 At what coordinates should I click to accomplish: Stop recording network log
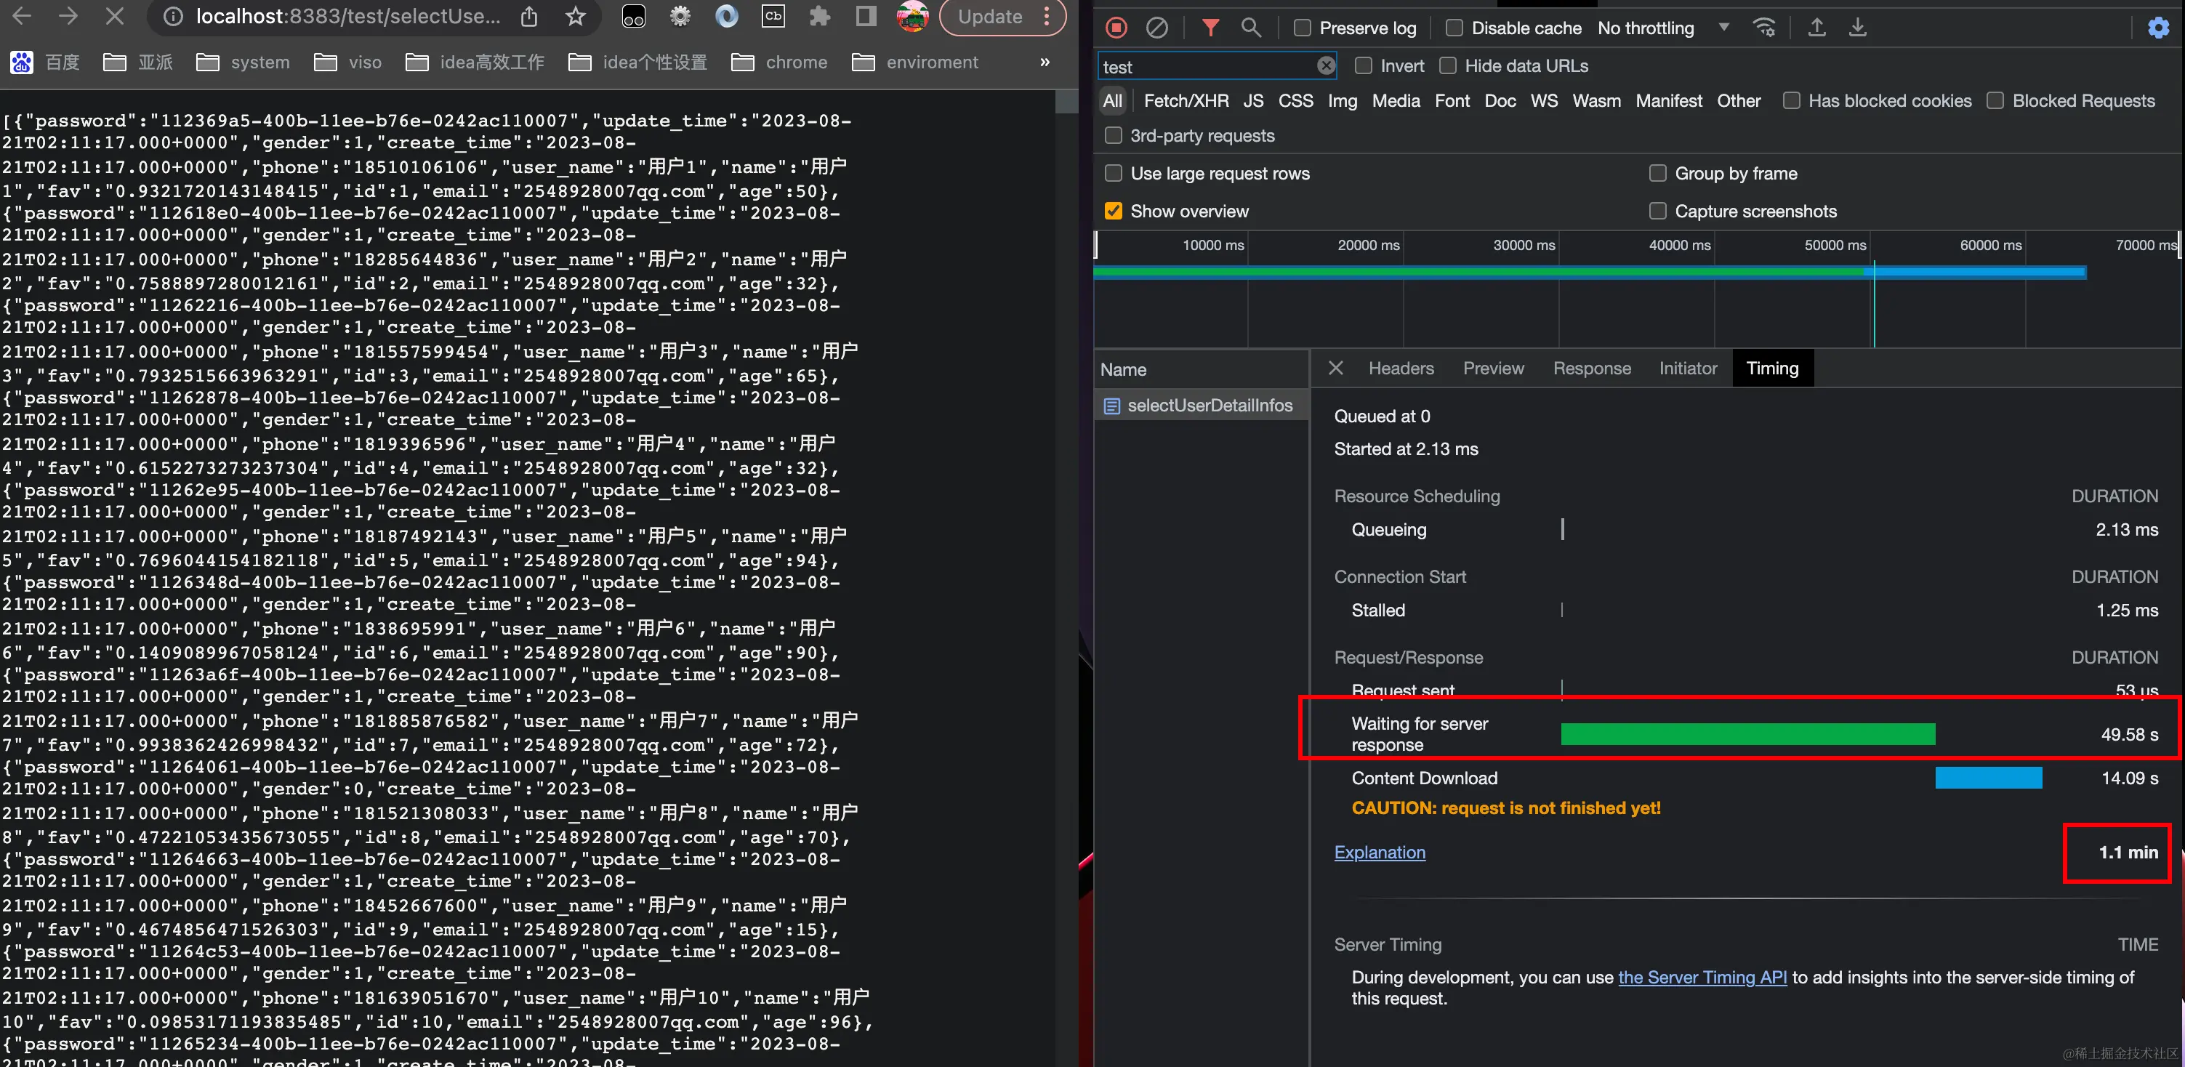(1116, 28)
